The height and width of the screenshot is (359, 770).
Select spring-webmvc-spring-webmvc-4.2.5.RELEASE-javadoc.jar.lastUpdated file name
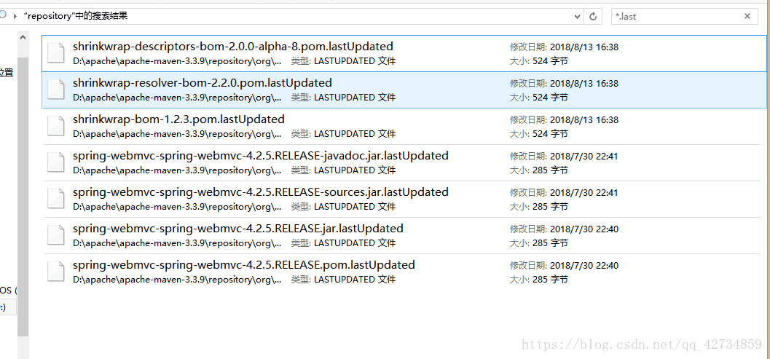point(261,156)
